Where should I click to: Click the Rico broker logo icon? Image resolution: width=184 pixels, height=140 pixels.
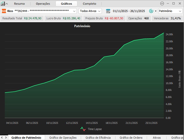click(x=4, y=11)
